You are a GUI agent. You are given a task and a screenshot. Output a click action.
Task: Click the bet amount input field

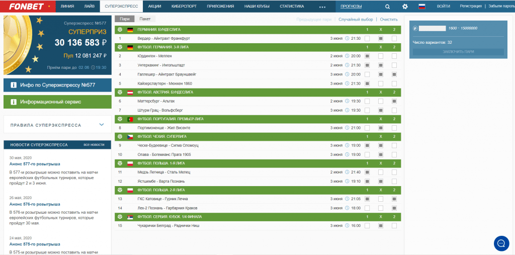(432, 28)
